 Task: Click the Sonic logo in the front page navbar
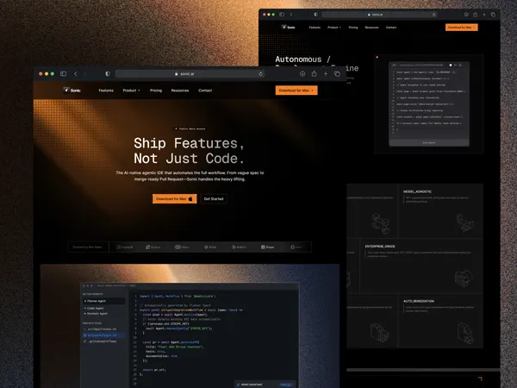click(72, 90)
